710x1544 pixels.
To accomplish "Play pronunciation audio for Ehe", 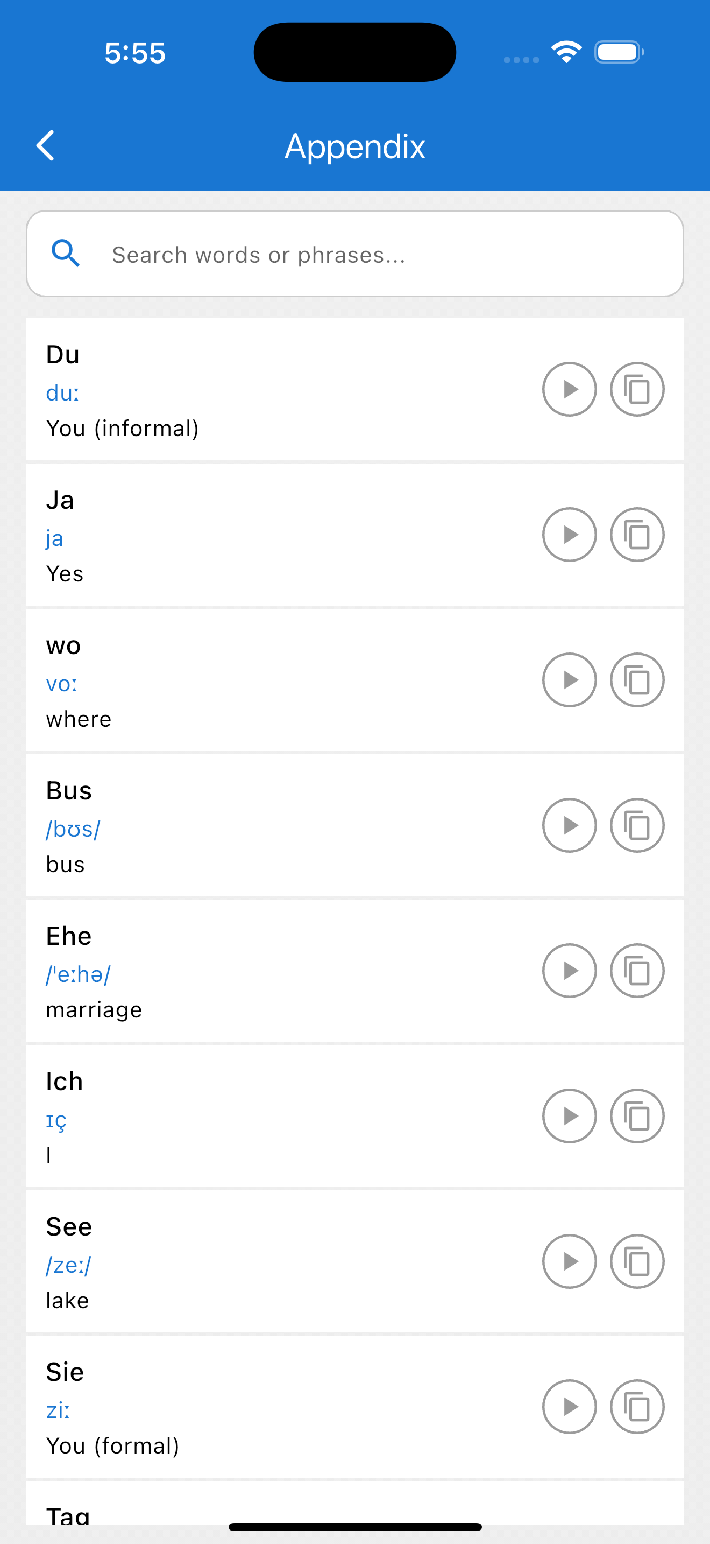I will point(569,971).
